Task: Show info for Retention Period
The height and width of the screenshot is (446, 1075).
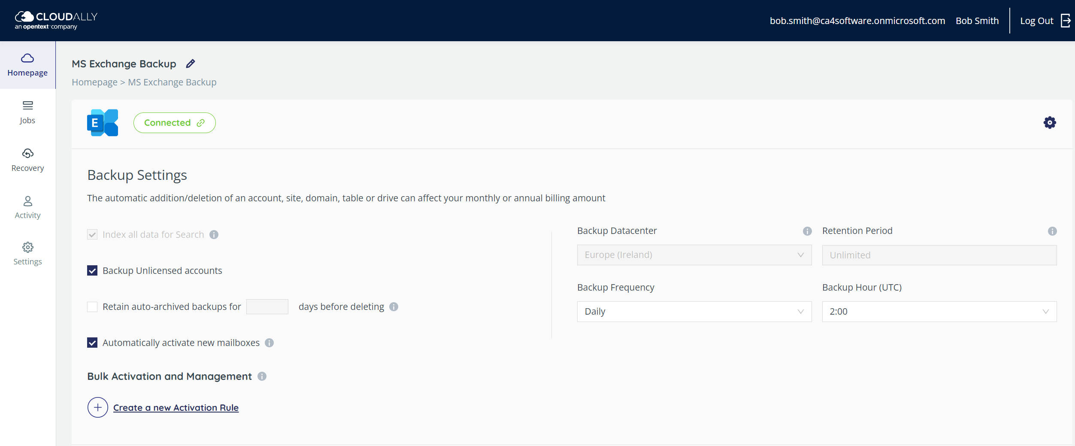Action: tap(1052, 231)
